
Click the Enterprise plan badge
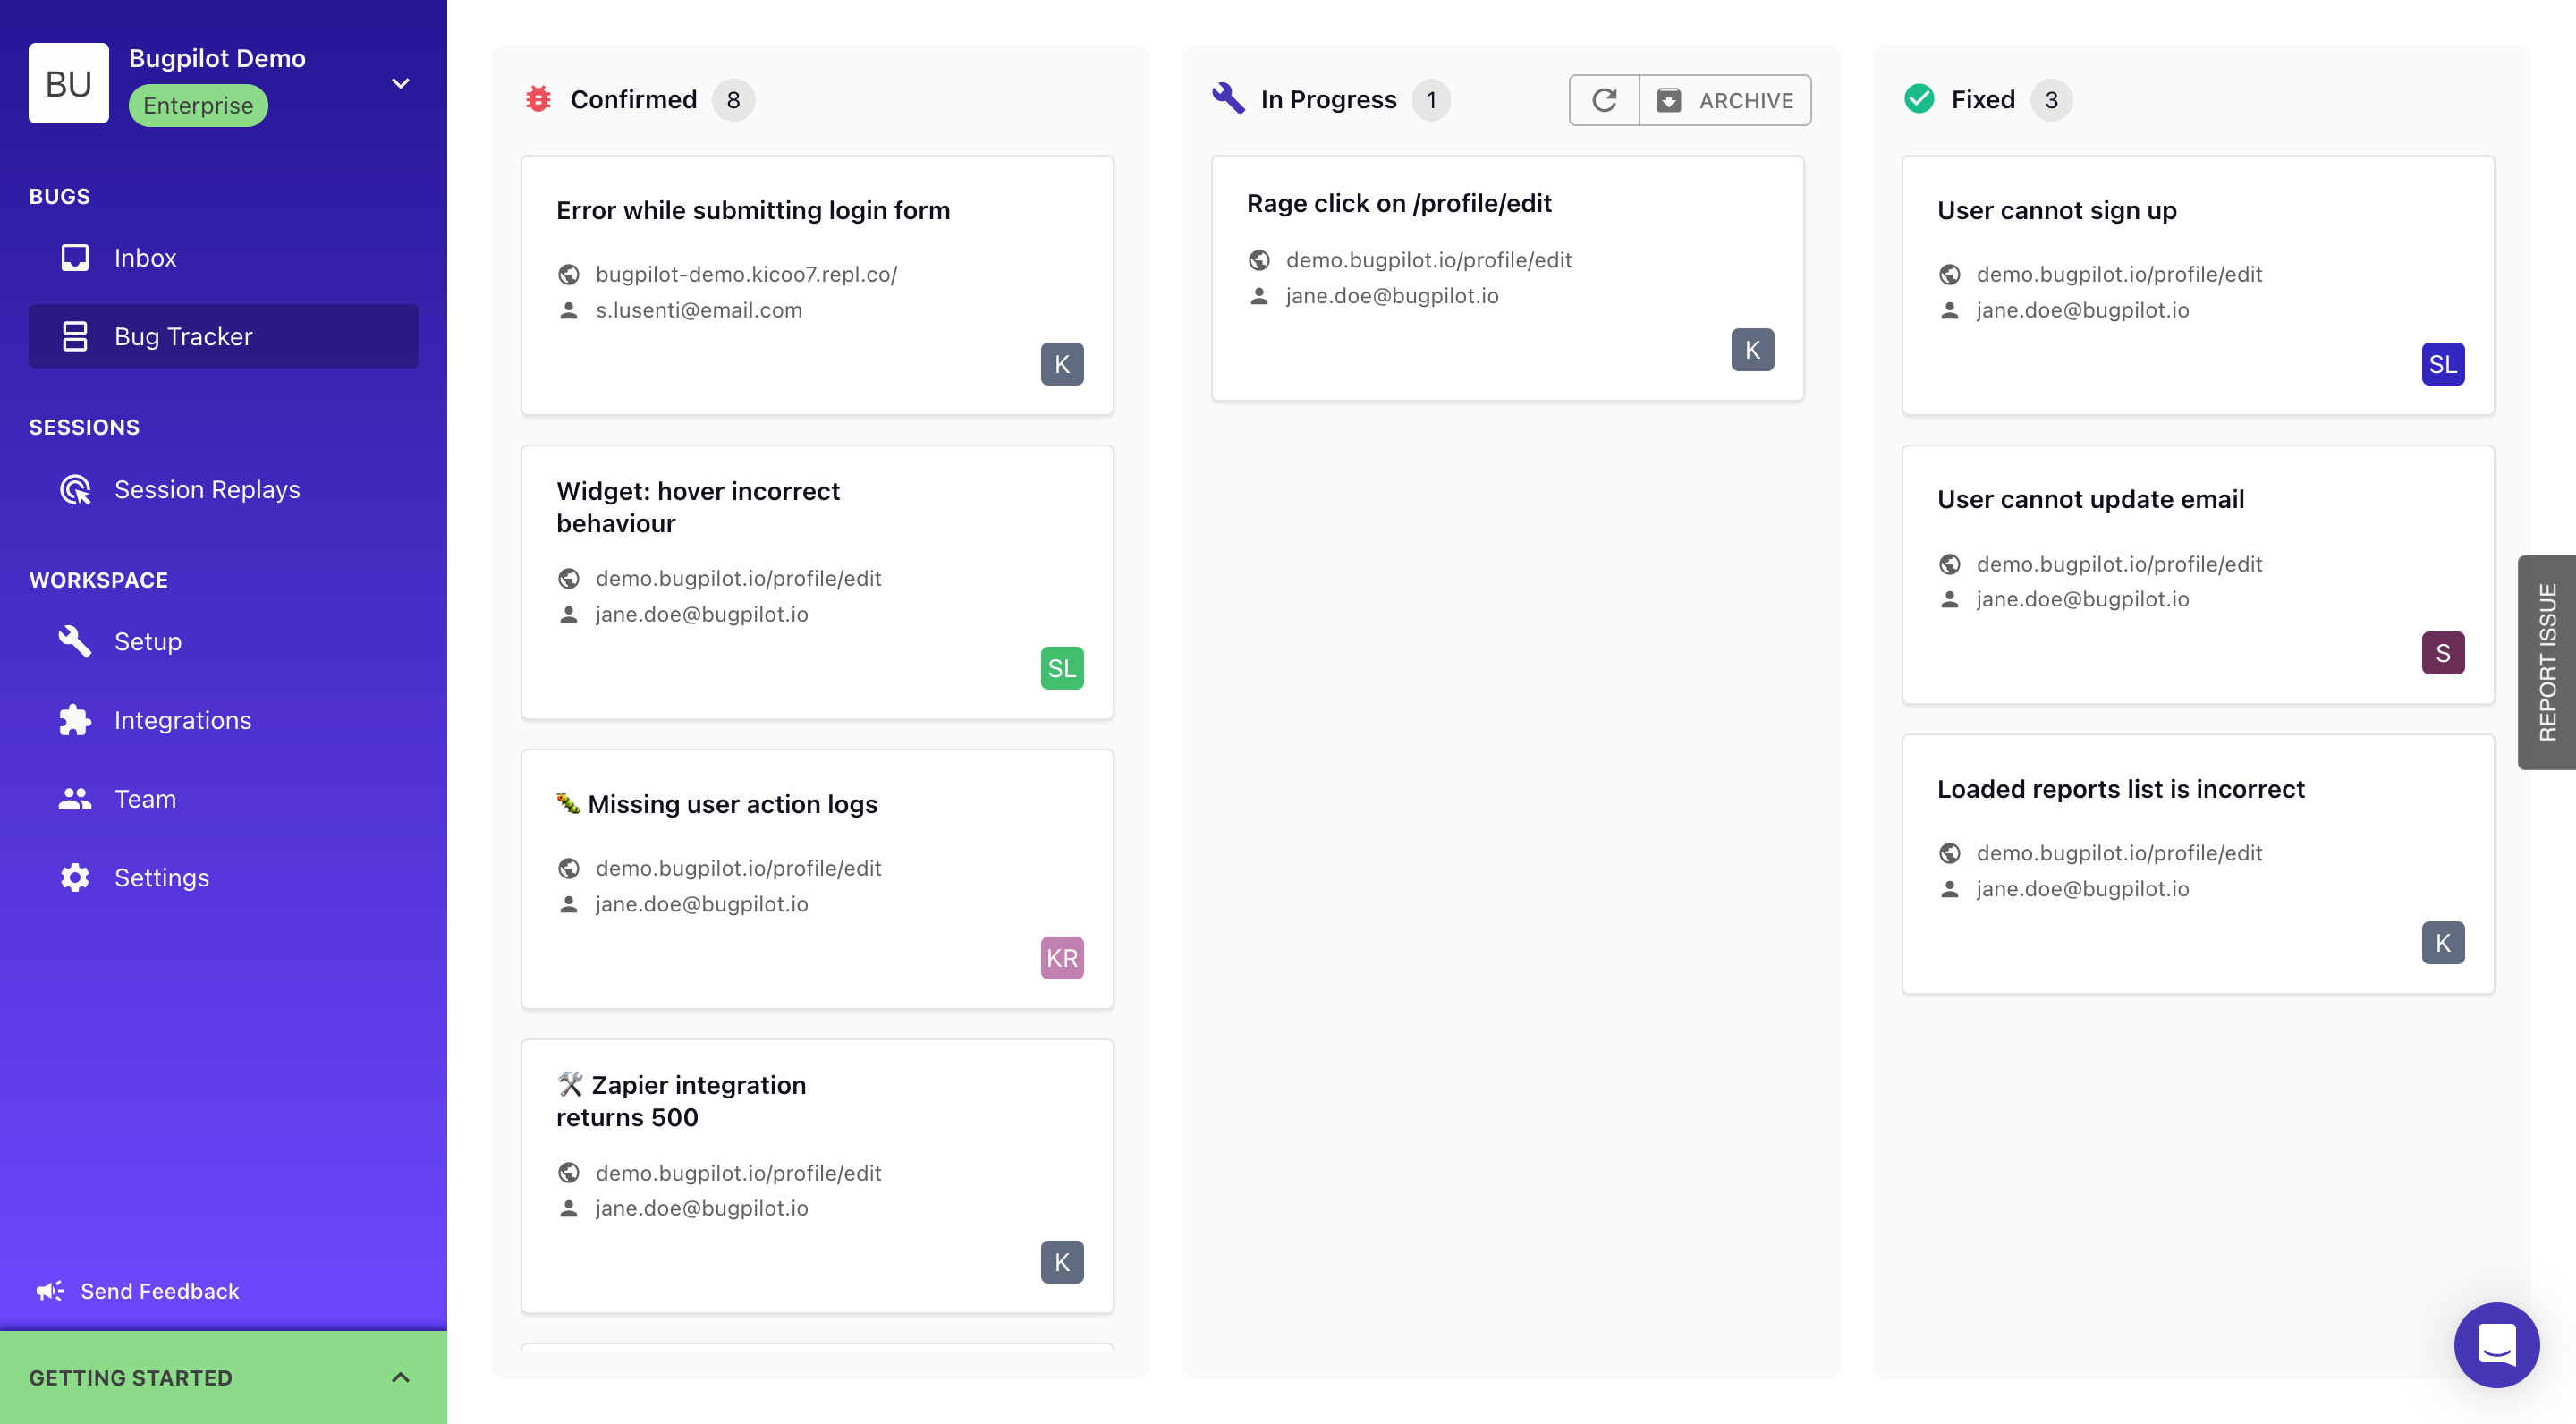(198, 105)
